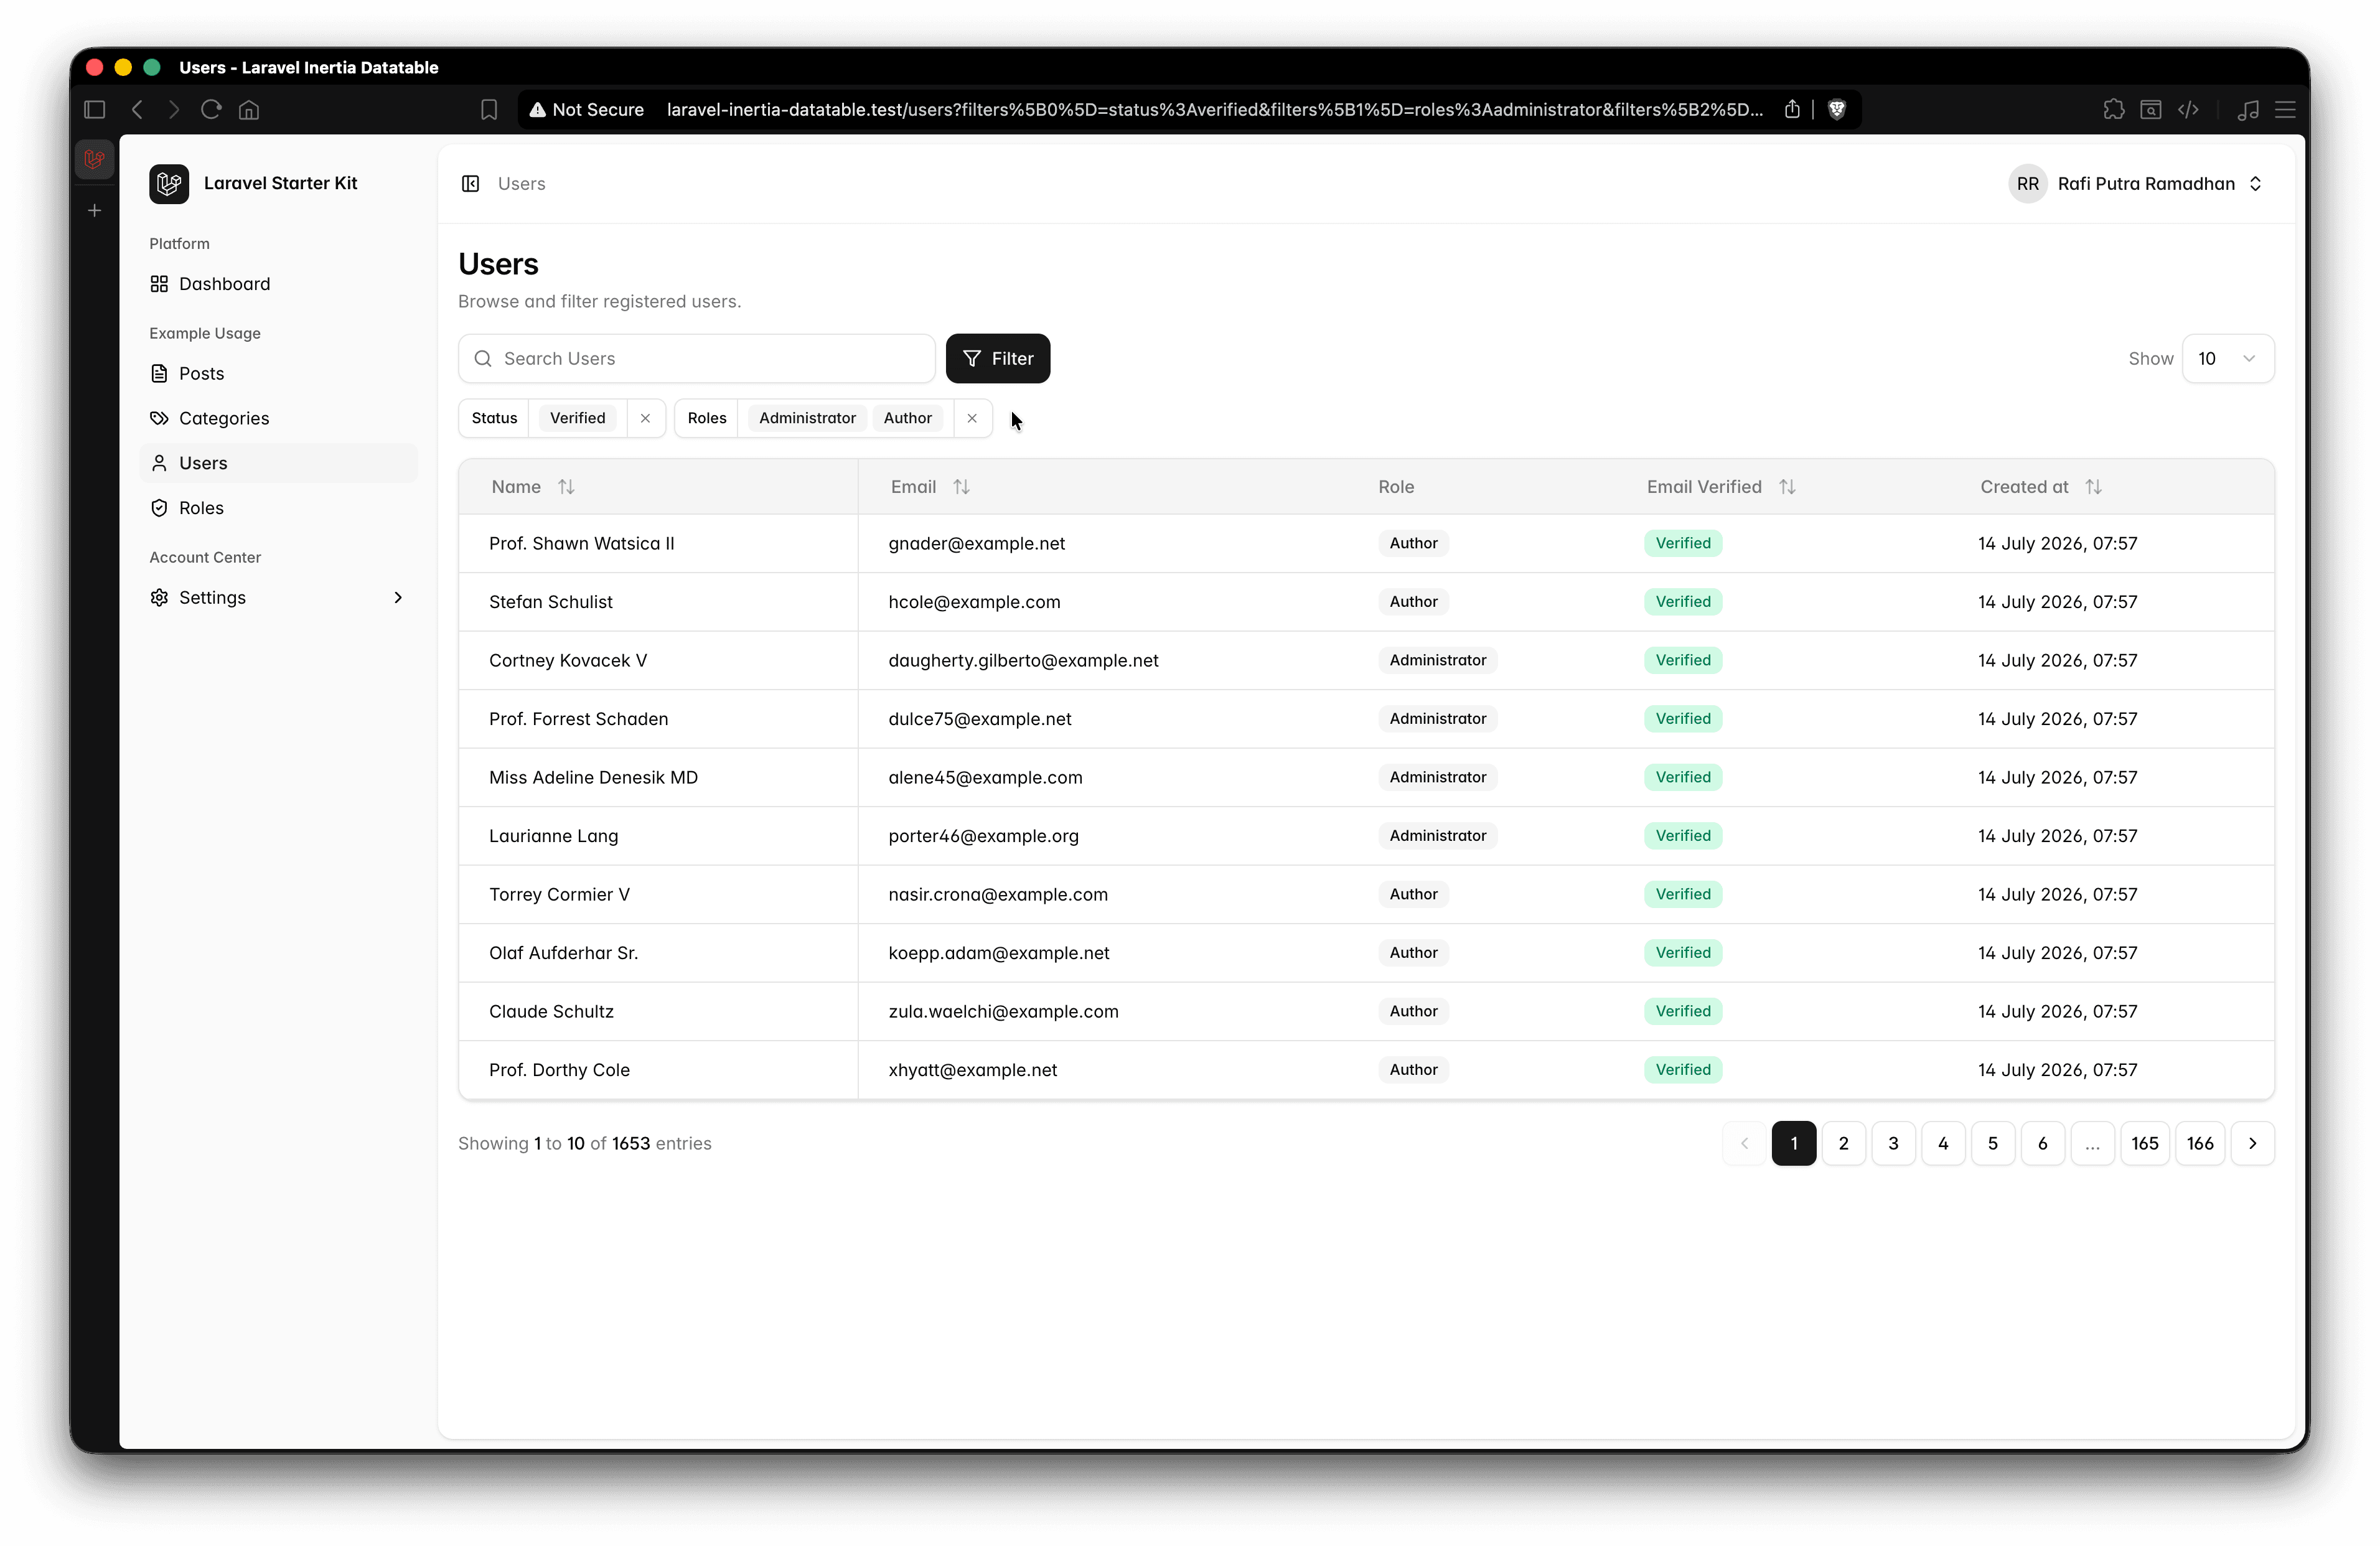Image resolution: width=2380 pixels, height=1546 pixels.
Task: Click the Role column header
Action: (x=1396, y=487)
